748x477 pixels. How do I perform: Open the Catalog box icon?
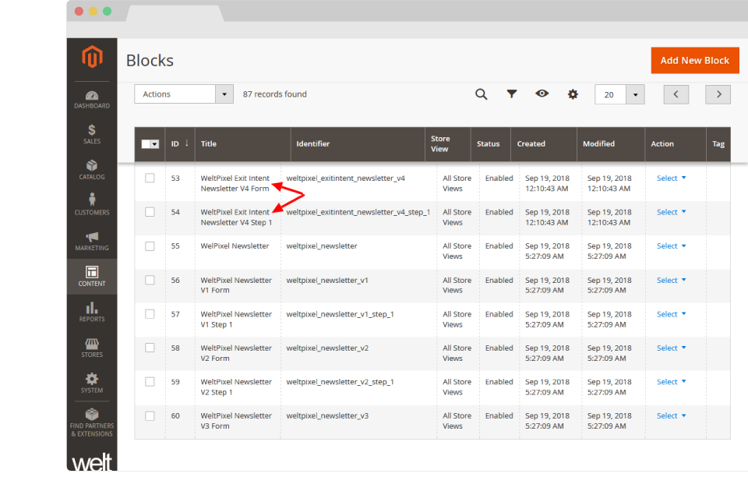(x=92, y=167)
